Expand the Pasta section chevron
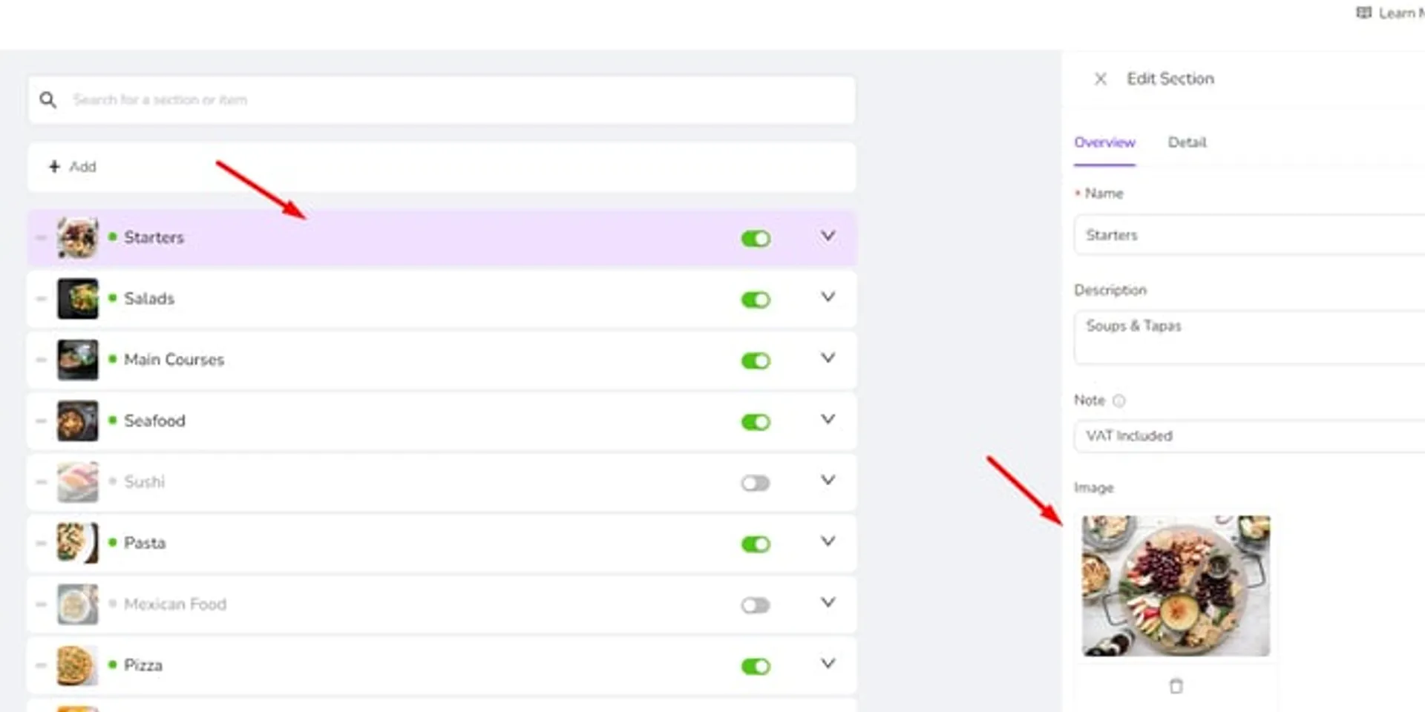 [828, 541]
